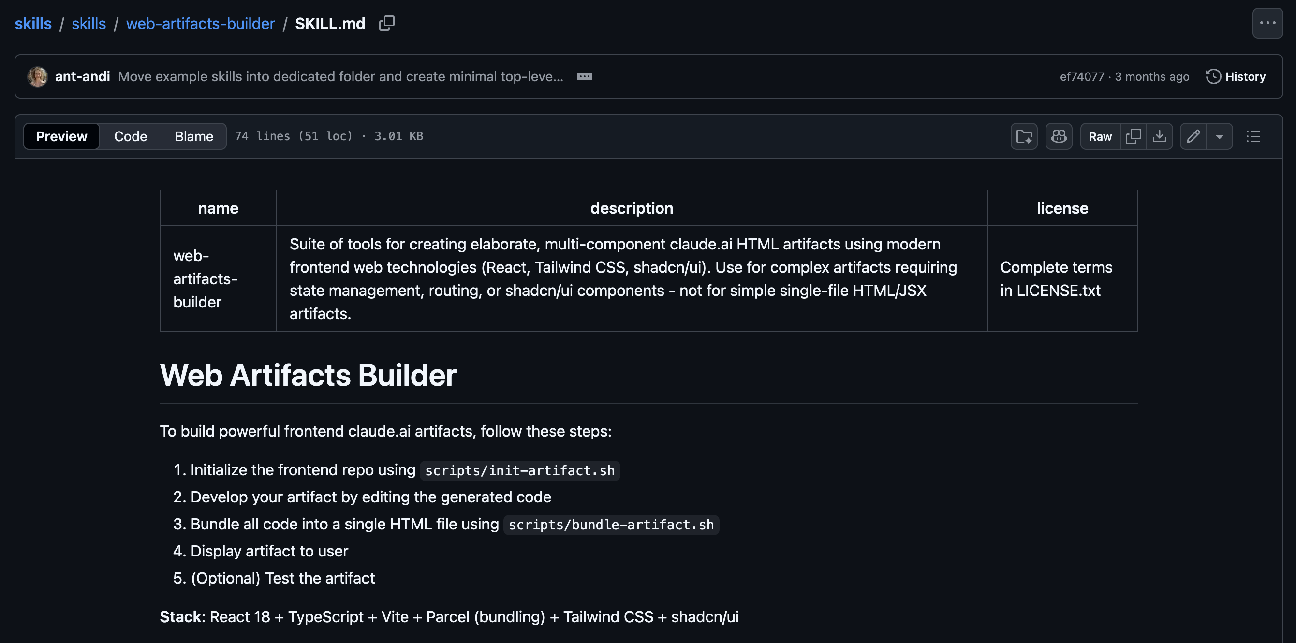Click the ant-andi author name
Image resolution: width=1296 pixels, height=643 pixels.
click(x=82, y=76)
